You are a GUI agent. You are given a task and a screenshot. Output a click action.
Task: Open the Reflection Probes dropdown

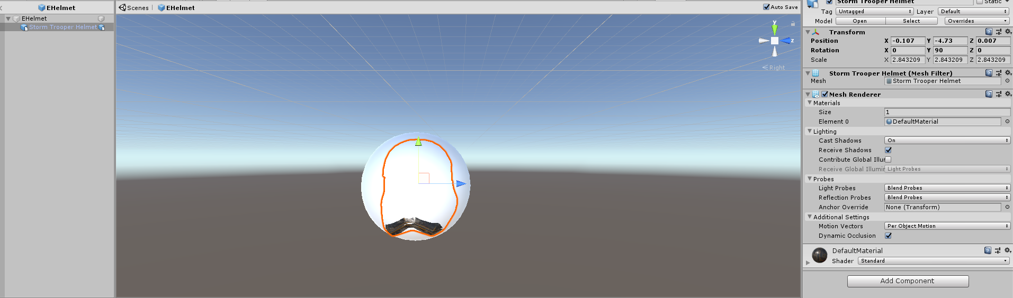947,198
